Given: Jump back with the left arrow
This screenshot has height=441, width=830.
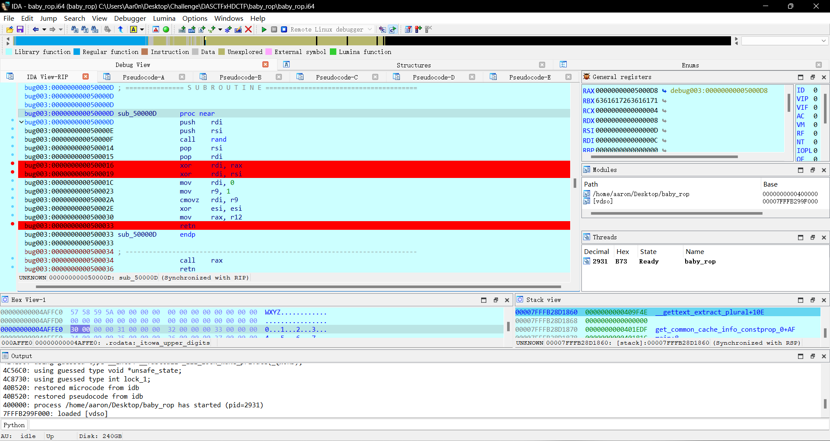Looking at the screenshot, I should [35, 29].
